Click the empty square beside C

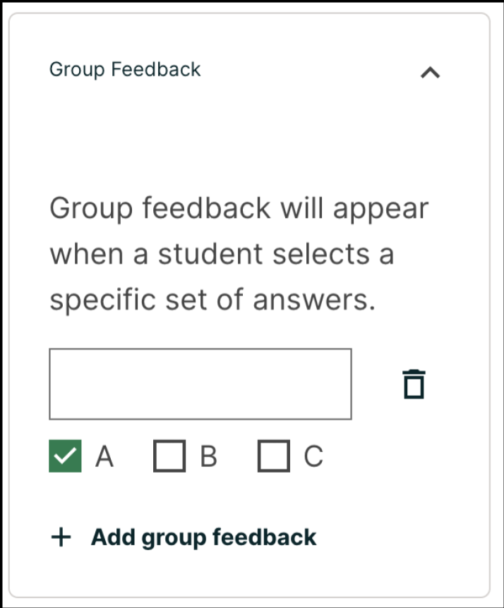click(x=273, y=456)
